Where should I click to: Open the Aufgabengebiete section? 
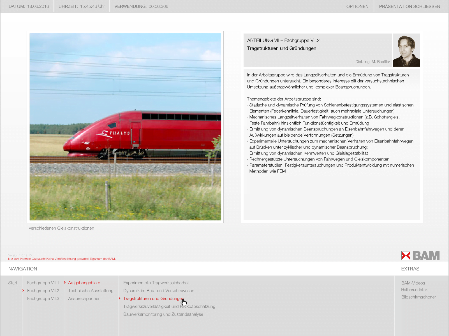(84, 283)
